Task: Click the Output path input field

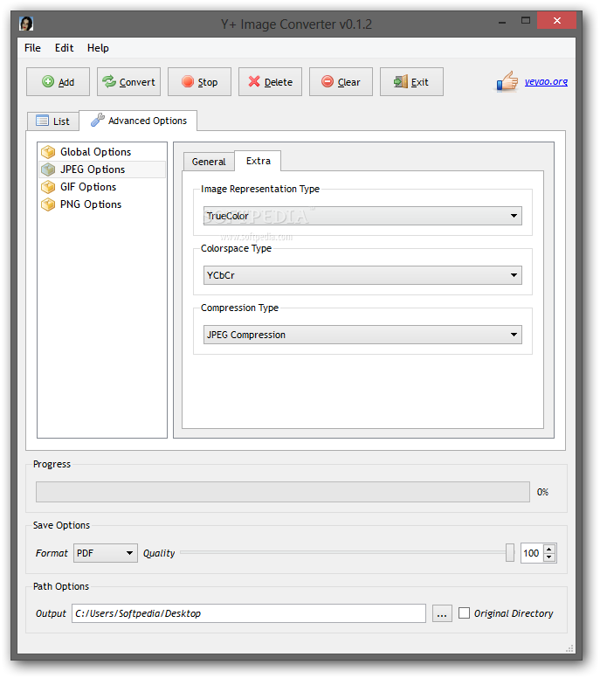Action: coord(249,613)
